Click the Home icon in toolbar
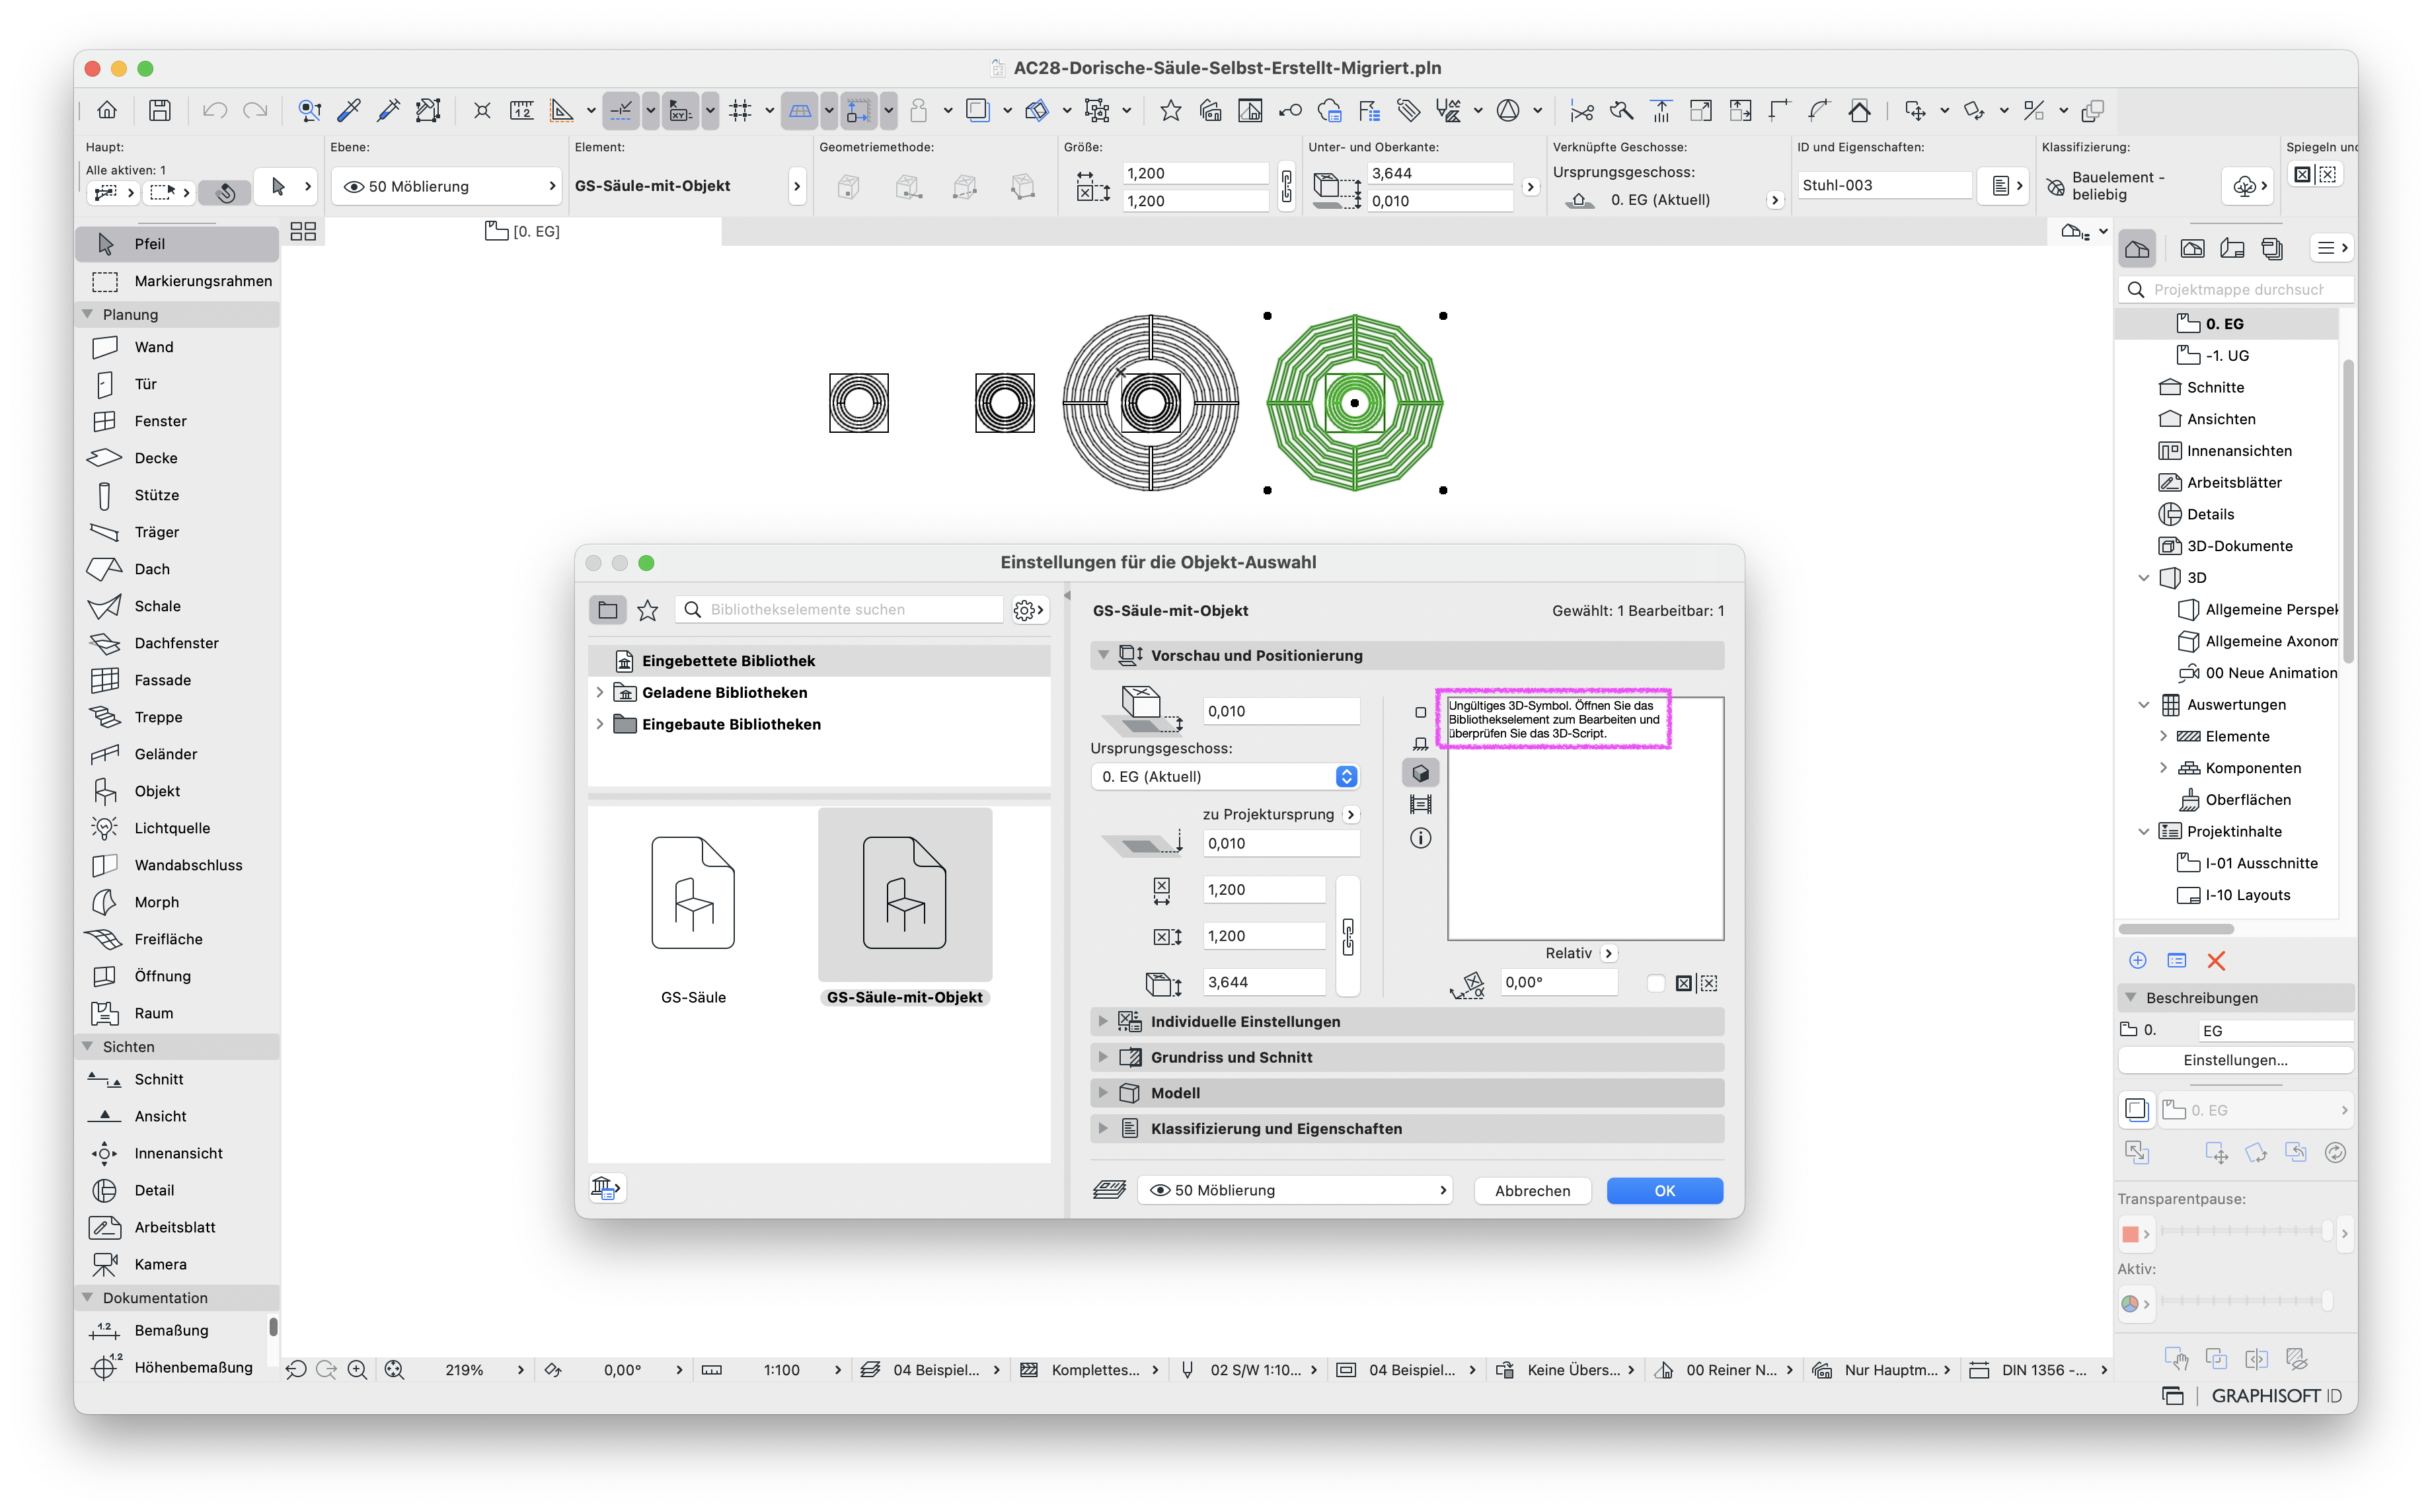This screenshot has width=2432, height=1512. 107,110
